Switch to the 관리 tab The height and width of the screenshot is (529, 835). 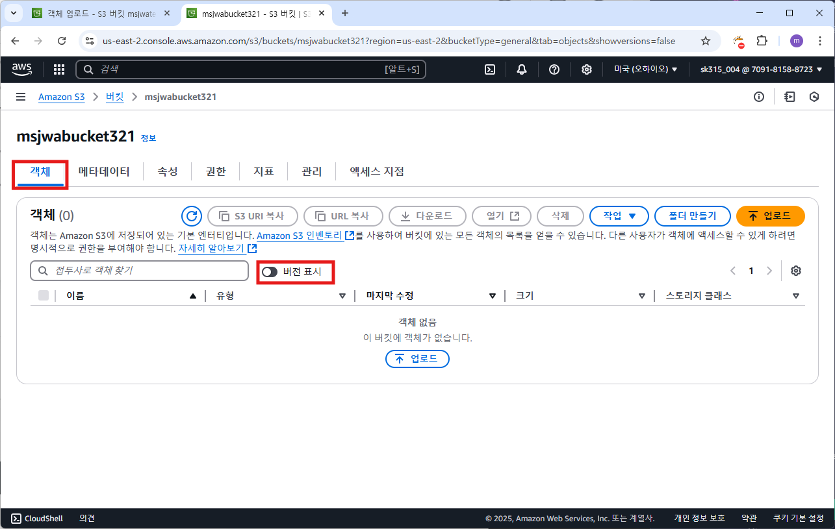click(x=312, y=172)
